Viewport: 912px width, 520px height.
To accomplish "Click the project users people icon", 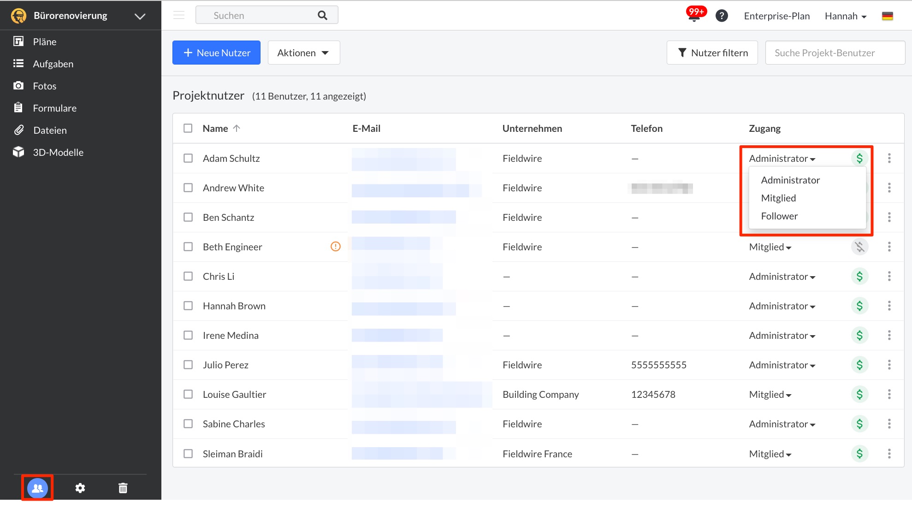I will pos(37,488).
